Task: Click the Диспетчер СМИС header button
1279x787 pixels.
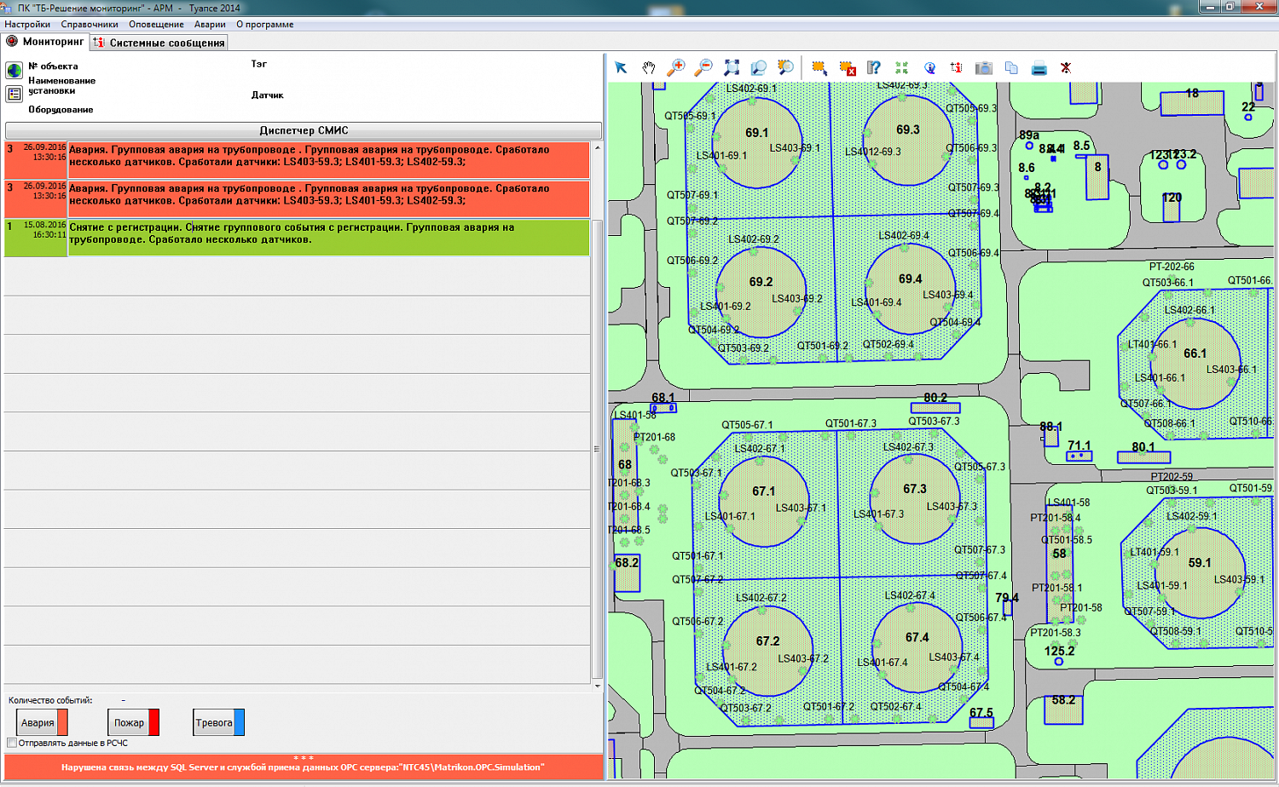Action: tap(304, 130)
